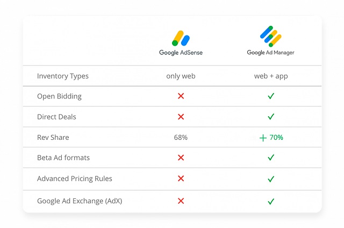This screenshot has height=228, width=344.
Task: Select the Inventory Types row label
Action: tap(63, 76)
